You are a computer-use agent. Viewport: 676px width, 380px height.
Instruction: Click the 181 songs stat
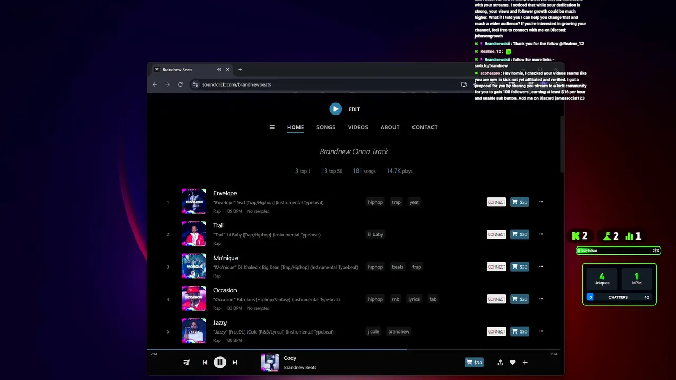click(364, 171)
